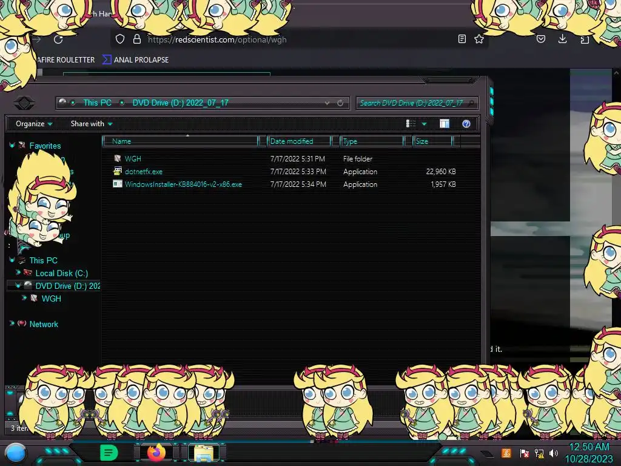Open Explorer Help

(466, 124)
